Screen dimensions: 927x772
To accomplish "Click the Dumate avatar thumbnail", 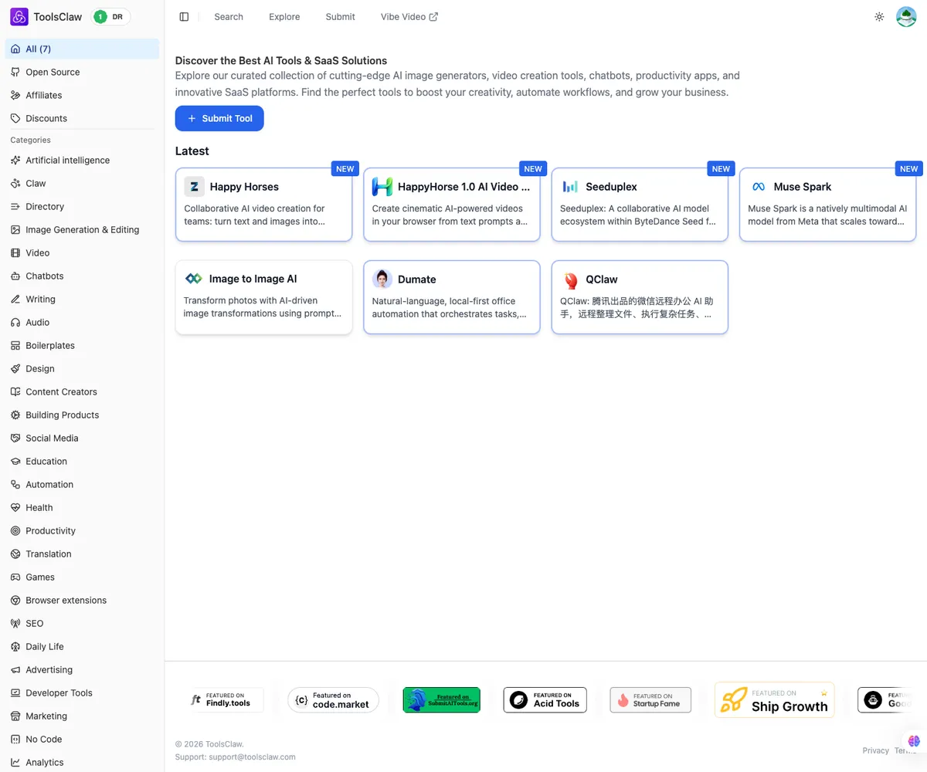I will coord(382,279).
